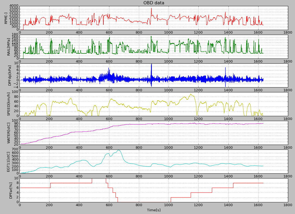The height and width of the screenshot is (214, 295).
Task: Select the "RAIL[MPa]" y-axis label
Action: (x=9, y=47)
